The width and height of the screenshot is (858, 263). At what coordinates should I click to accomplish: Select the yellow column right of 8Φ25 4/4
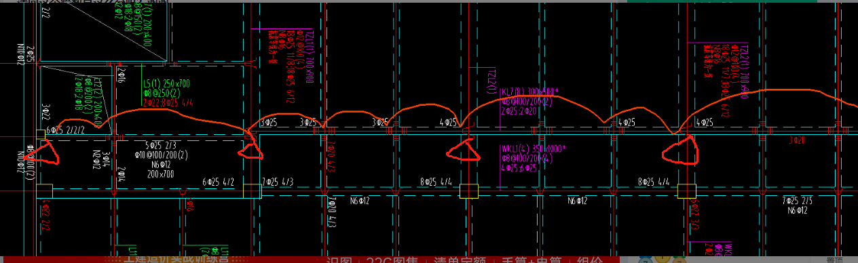(x=686, y=190)
